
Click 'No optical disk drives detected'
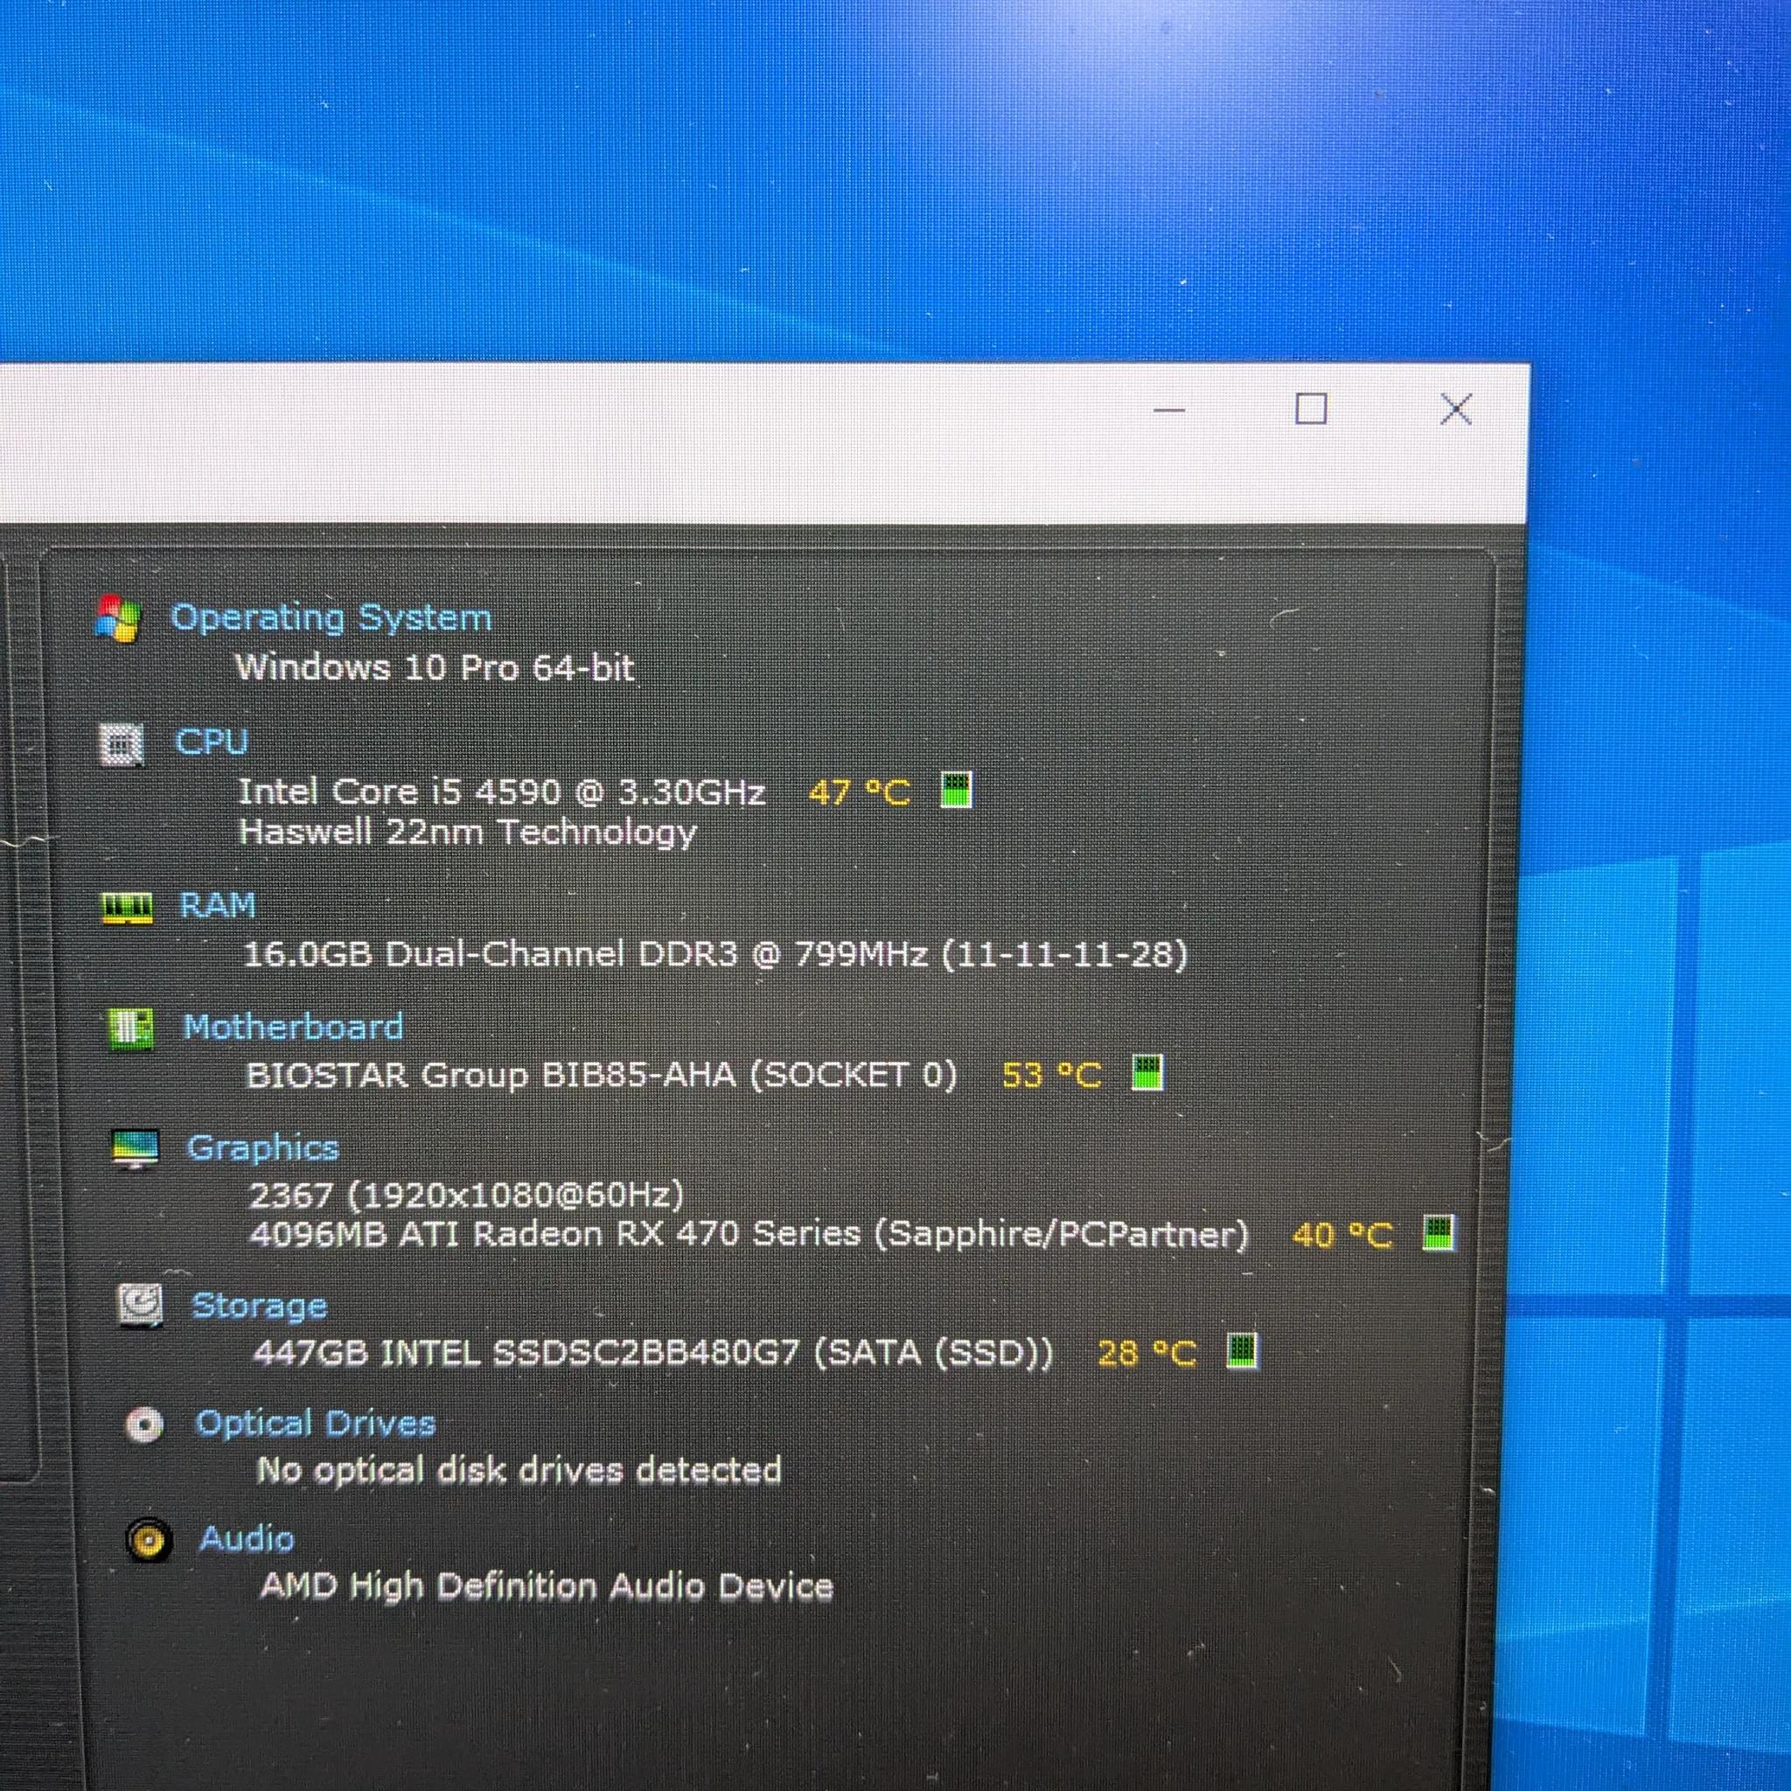click(x=519, y=1471)
